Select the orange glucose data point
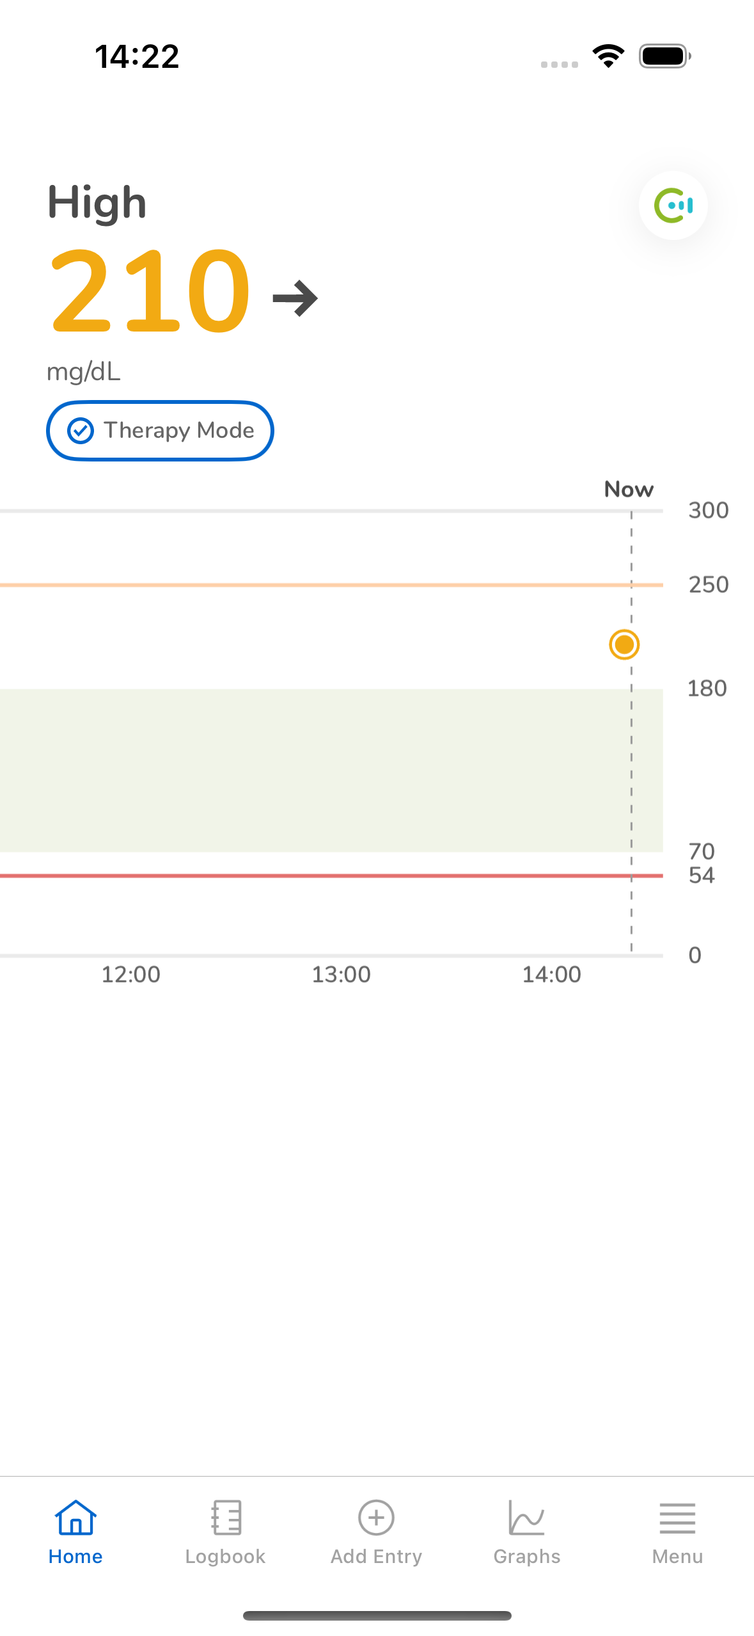 [x=624, y=645]
